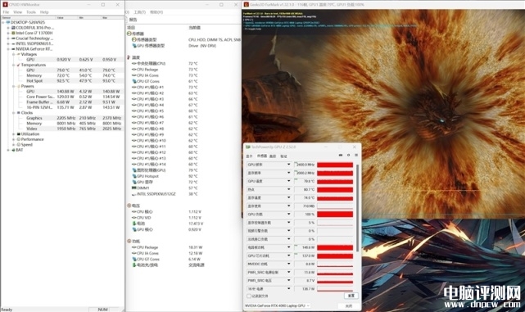Image resolution: width=525 pixels, height=312 pixels.
Task: Click Utilization icon in HWMonitor tree
Action: [19, 134]
